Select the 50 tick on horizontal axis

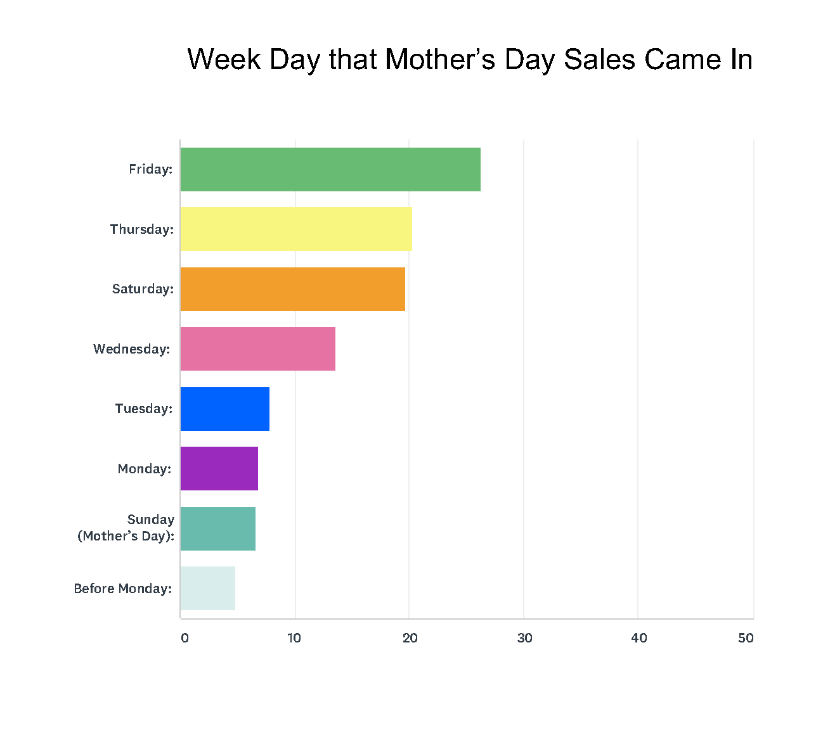[746, 638]
